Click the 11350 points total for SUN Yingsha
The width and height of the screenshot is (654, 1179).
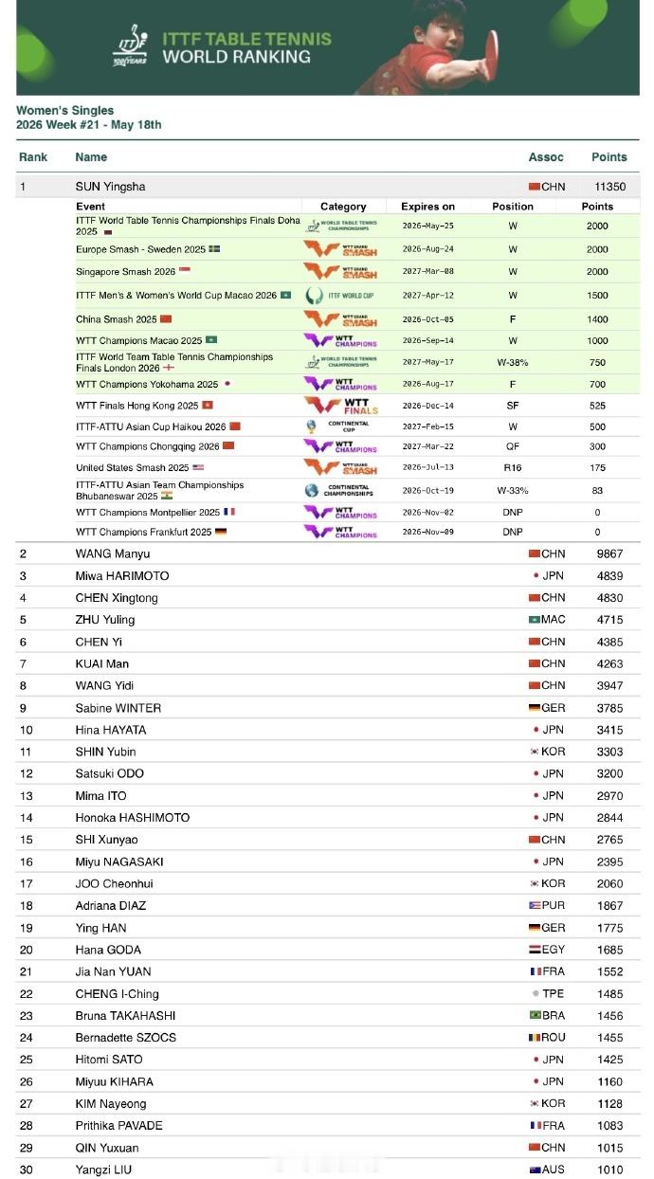610,188
